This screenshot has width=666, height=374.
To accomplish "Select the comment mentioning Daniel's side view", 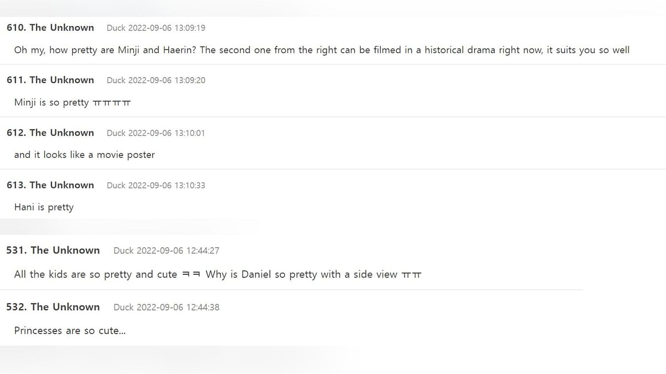I will click(218, 274).
